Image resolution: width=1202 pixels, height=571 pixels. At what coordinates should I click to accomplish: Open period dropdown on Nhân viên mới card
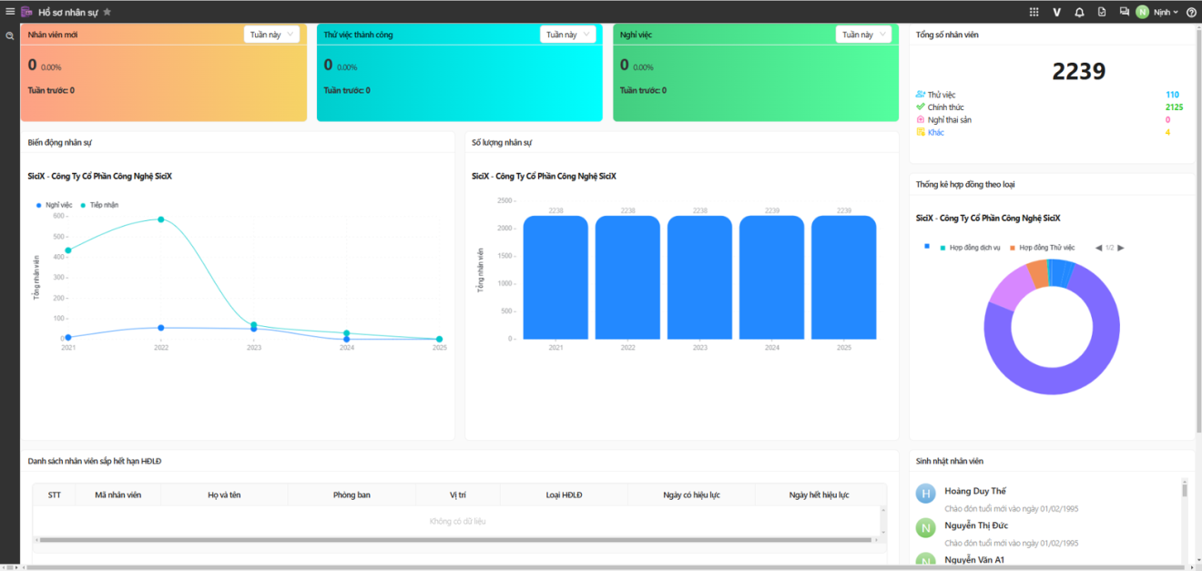click(271, 35)
